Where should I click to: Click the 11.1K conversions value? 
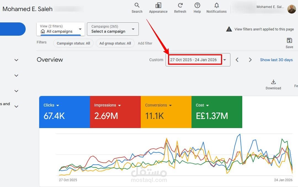(154, 116)
